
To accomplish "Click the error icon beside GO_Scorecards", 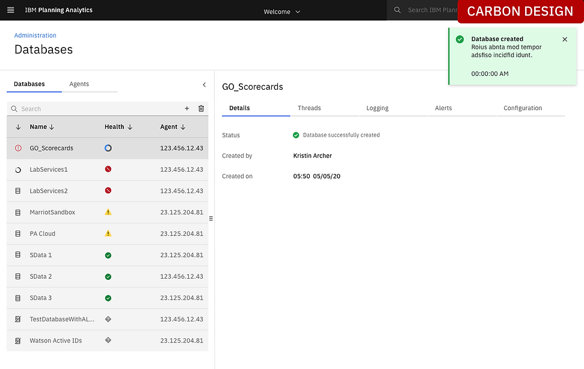I will 18,148.
